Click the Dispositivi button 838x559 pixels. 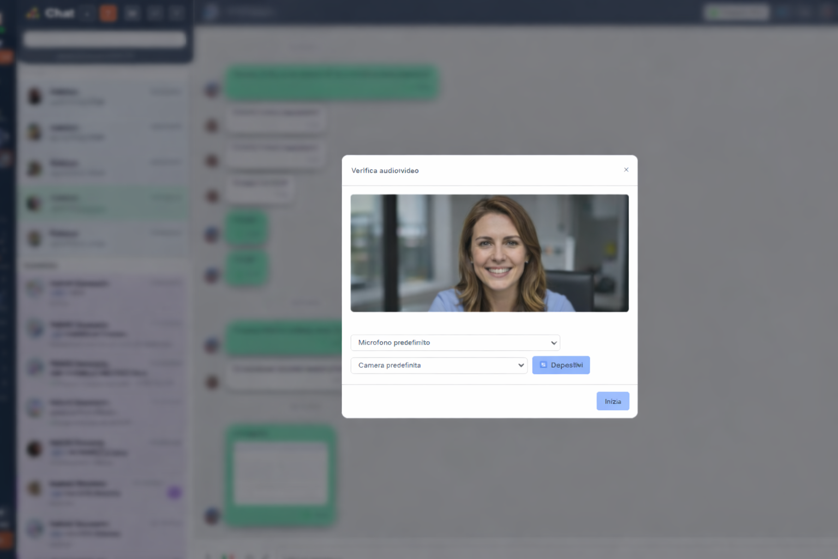point(561,365)
